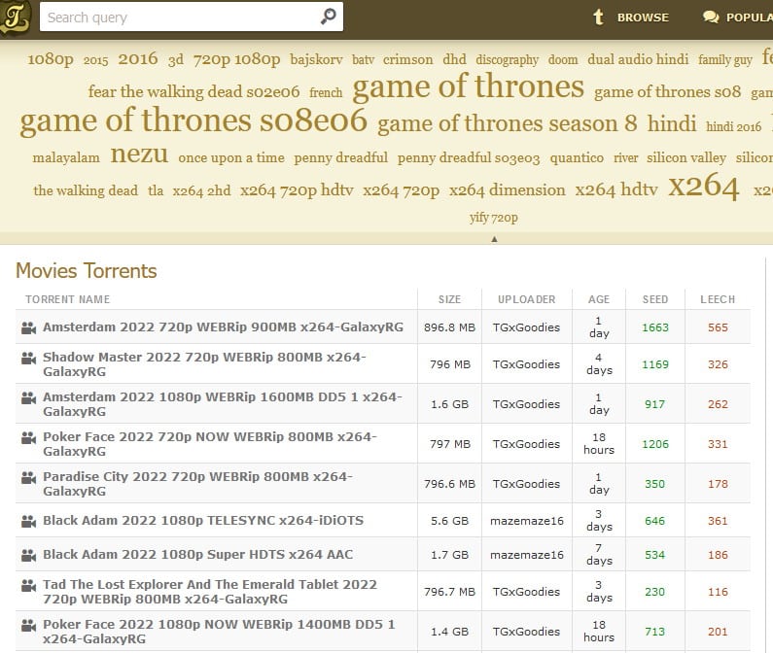Click the camera icon beside Shadow Master torrent
The width and height of the screenshot is (773, 653).
(x=28, y=358)
